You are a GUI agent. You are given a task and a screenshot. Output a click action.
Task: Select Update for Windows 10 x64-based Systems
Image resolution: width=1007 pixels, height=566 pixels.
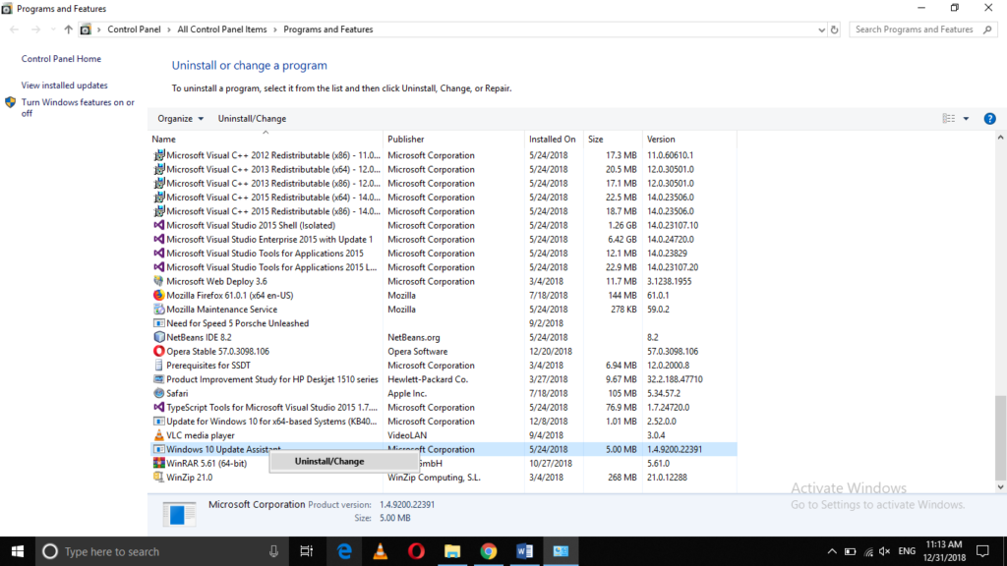[444, 422]
